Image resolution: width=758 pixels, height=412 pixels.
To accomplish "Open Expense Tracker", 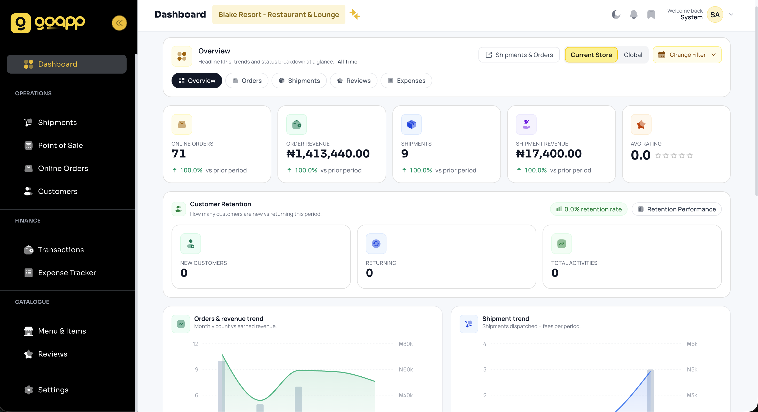I will (66, 273).
